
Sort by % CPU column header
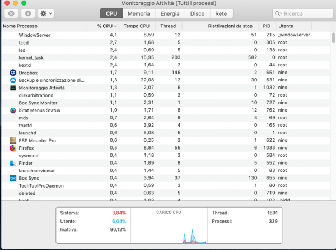coord(102,26)
